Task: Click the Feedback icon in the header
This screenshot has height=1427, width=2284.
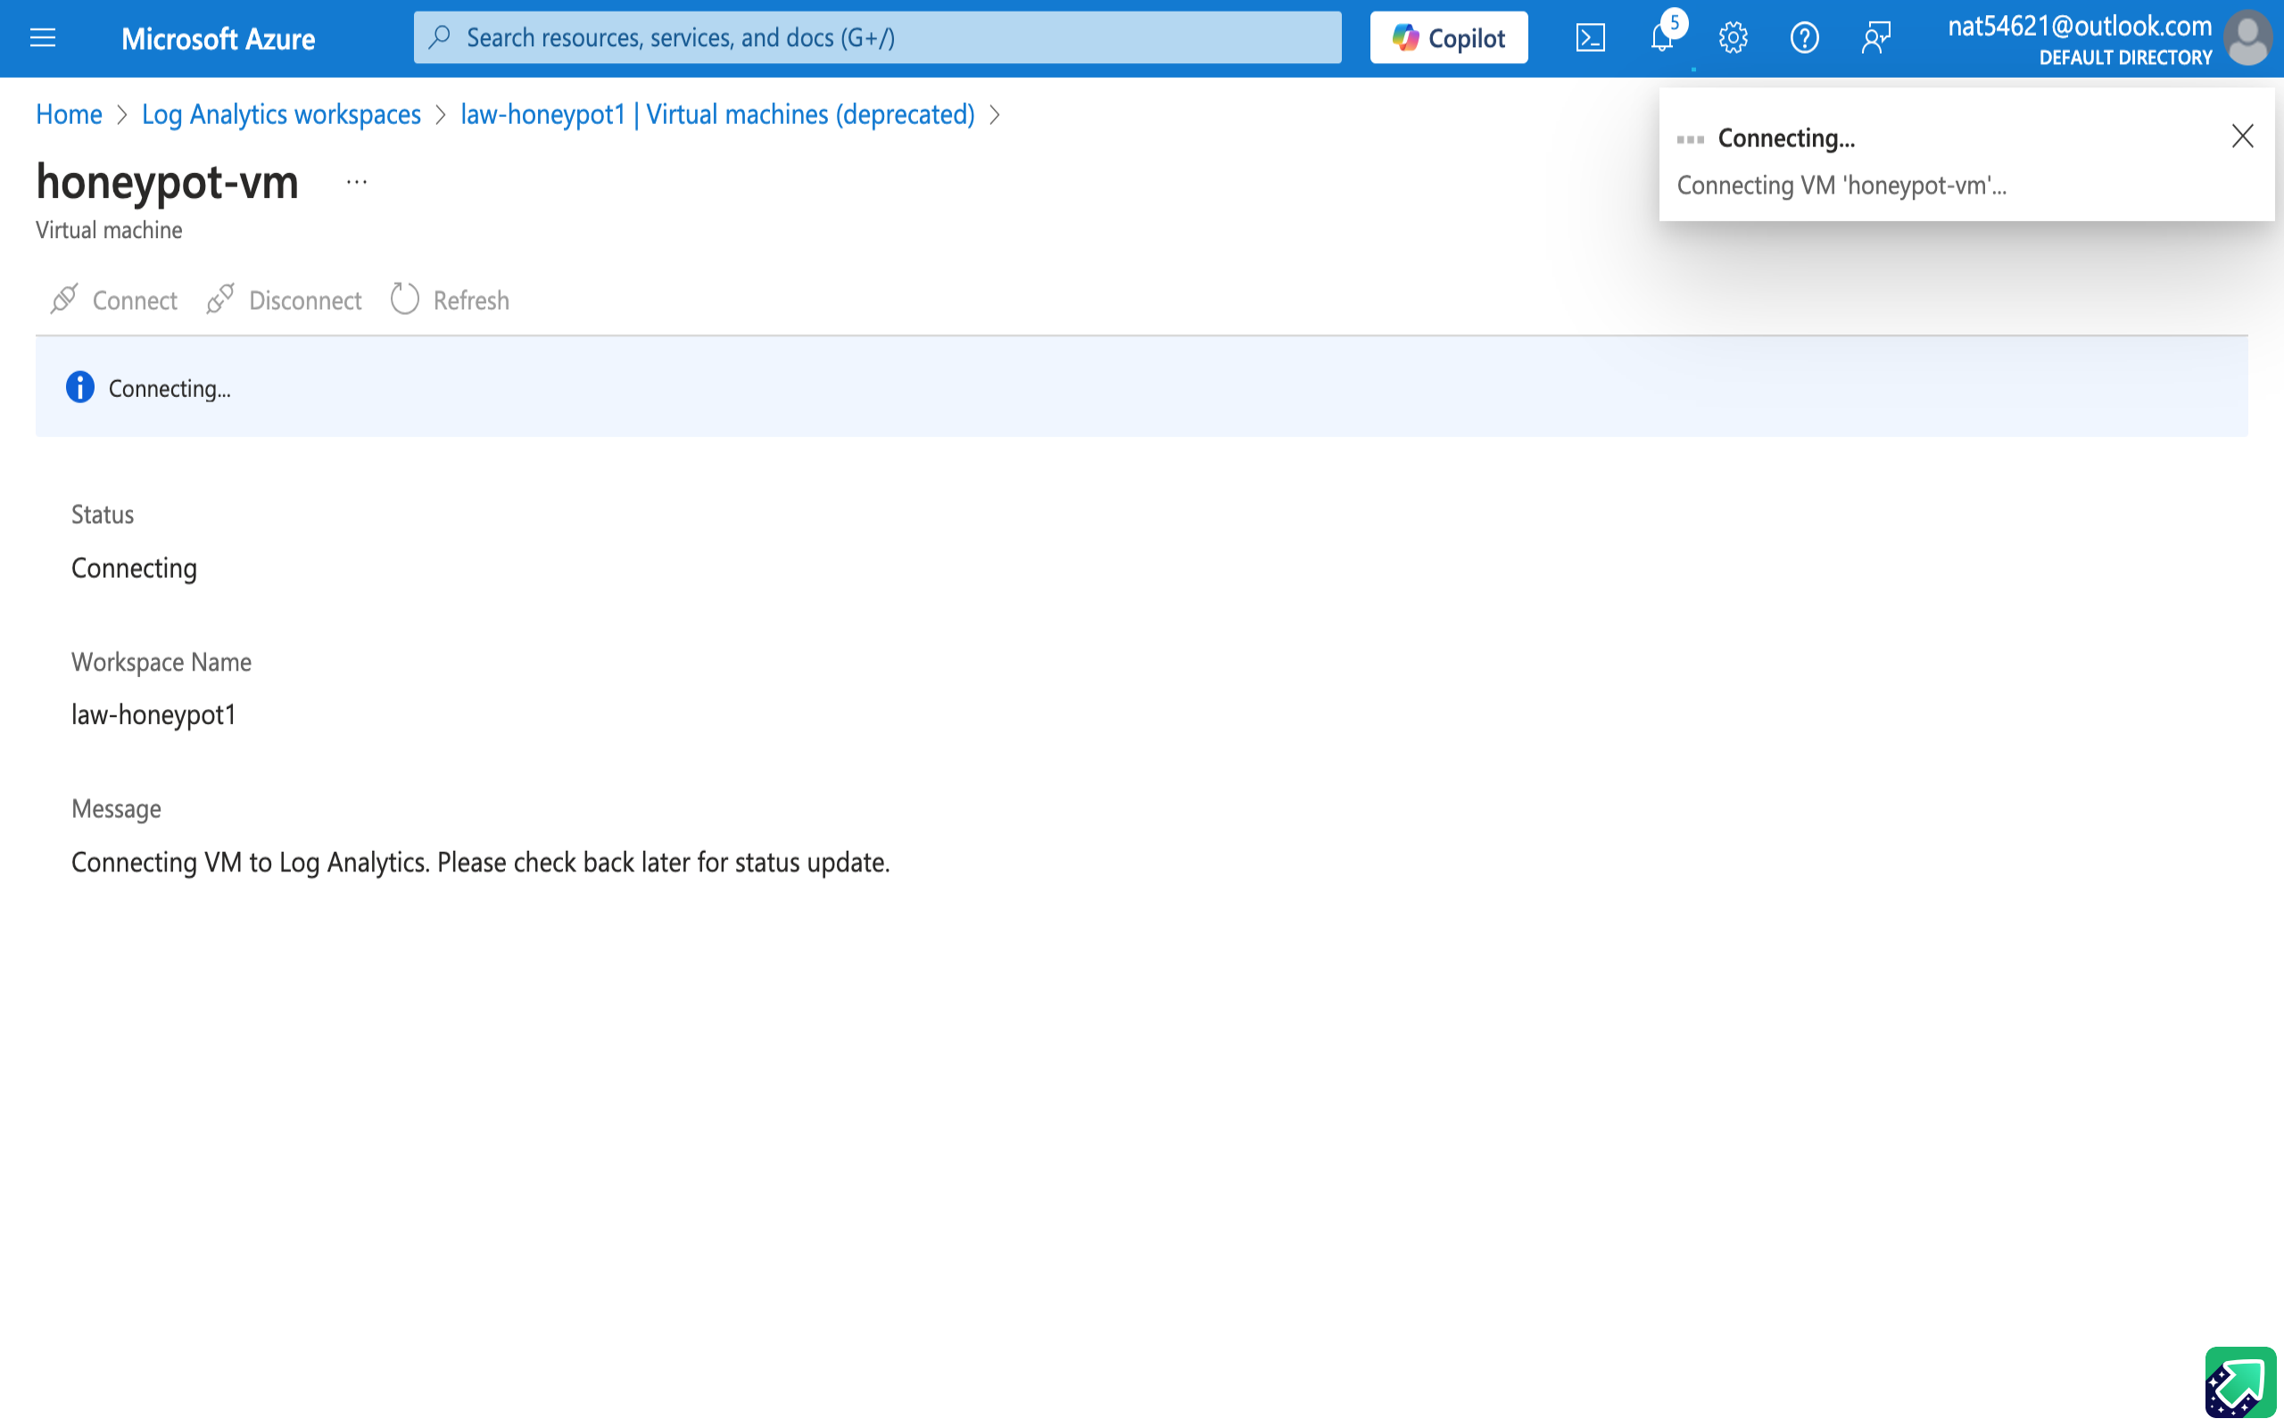Action: pos(1875,37)
